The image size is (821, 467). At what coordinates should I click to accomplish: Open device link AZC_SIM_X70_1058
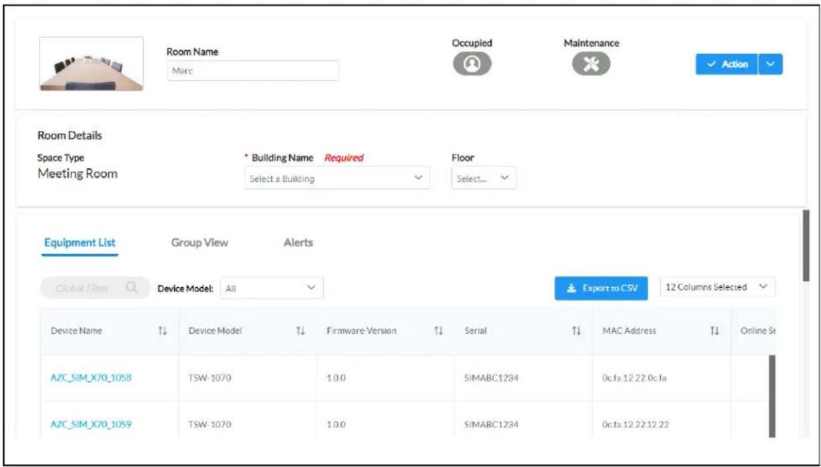coord(91,377)
